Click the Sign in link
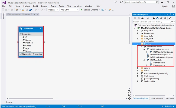176x108 pixels. pos(165,6)
